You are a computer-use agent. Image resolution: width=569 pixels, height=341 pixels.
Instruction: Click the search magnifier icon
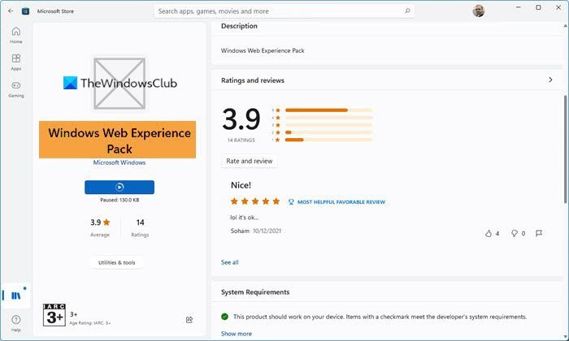click(407, 11)
